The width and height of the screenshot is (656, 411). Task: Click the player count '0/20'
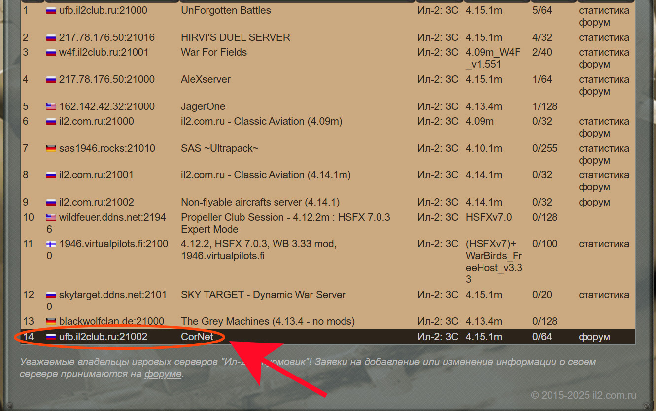(542, 295)
